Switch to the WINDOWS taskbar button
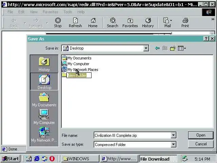Screen dimensions: 217x163 [x=80, y=159]
